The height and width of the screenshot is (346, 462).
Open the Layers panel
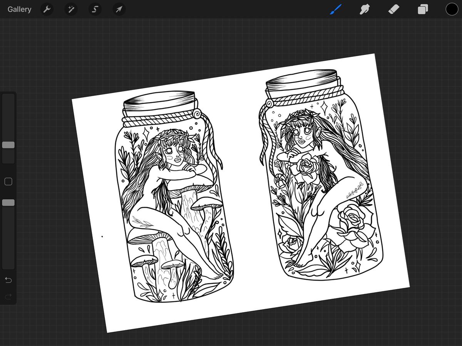[423, 9]
